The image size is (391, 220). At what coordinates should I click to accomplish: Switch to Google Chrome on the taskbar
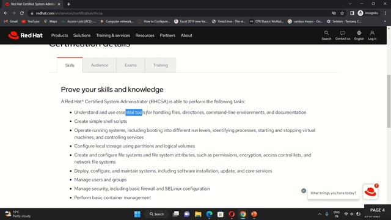[243, 215]
